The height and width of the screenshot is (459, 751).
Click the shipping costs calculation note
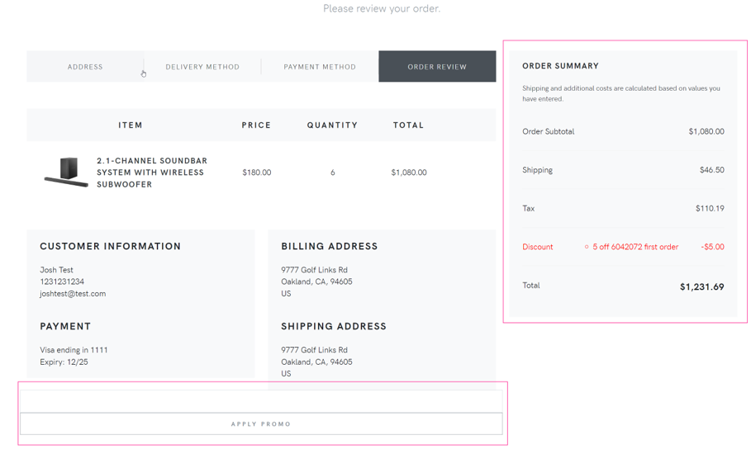point(621,93)
